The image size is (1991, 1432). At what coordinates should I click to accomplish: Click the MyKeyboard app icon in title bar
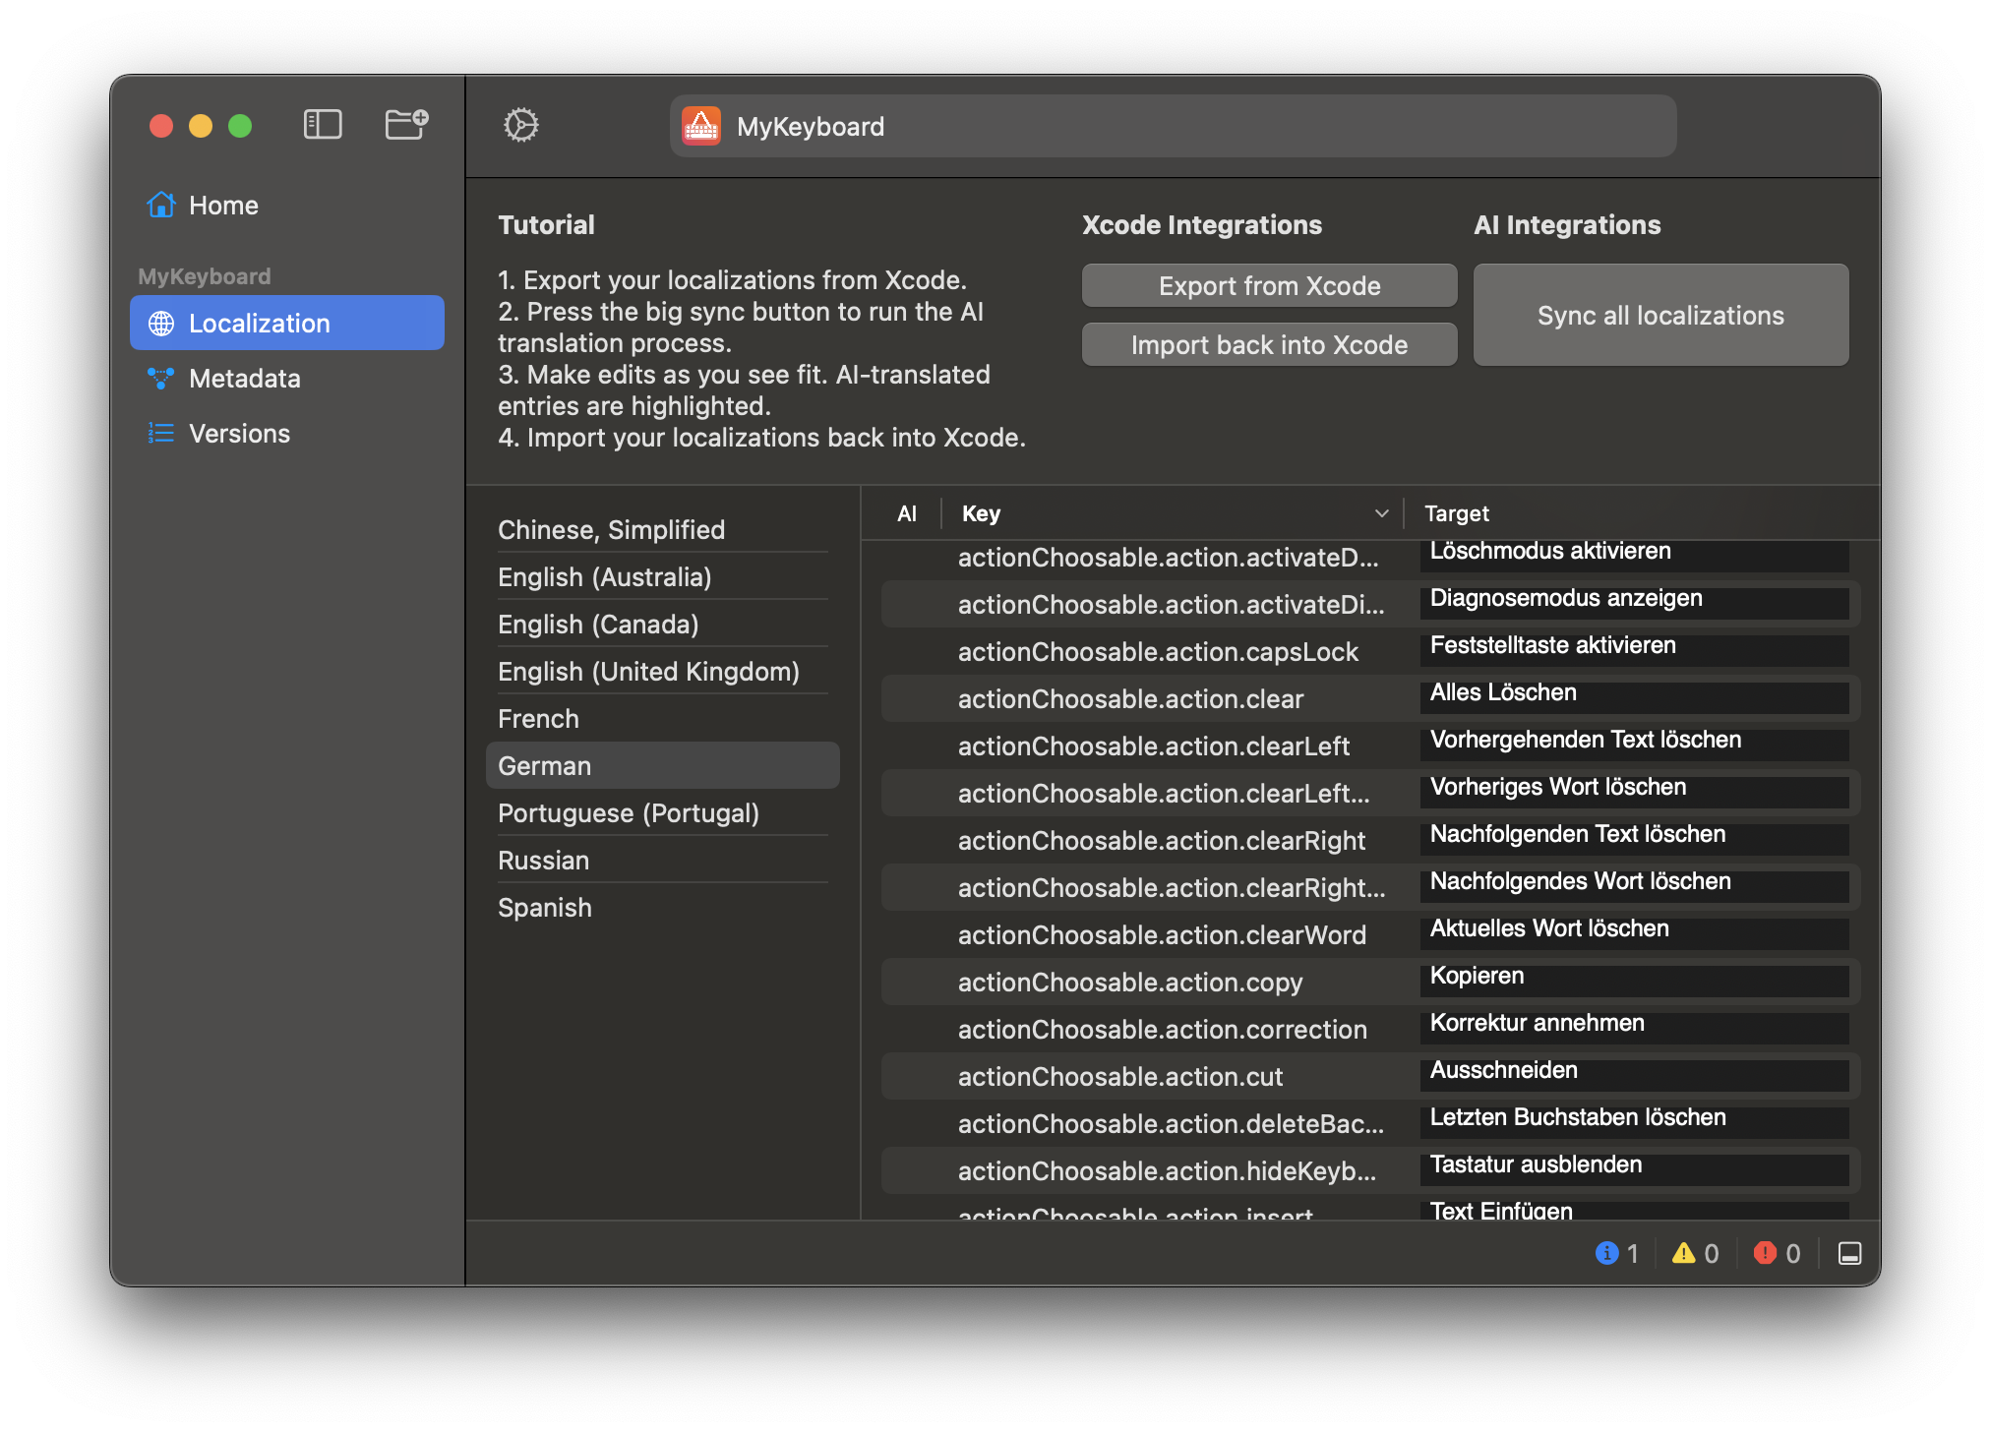coord(701,126)
